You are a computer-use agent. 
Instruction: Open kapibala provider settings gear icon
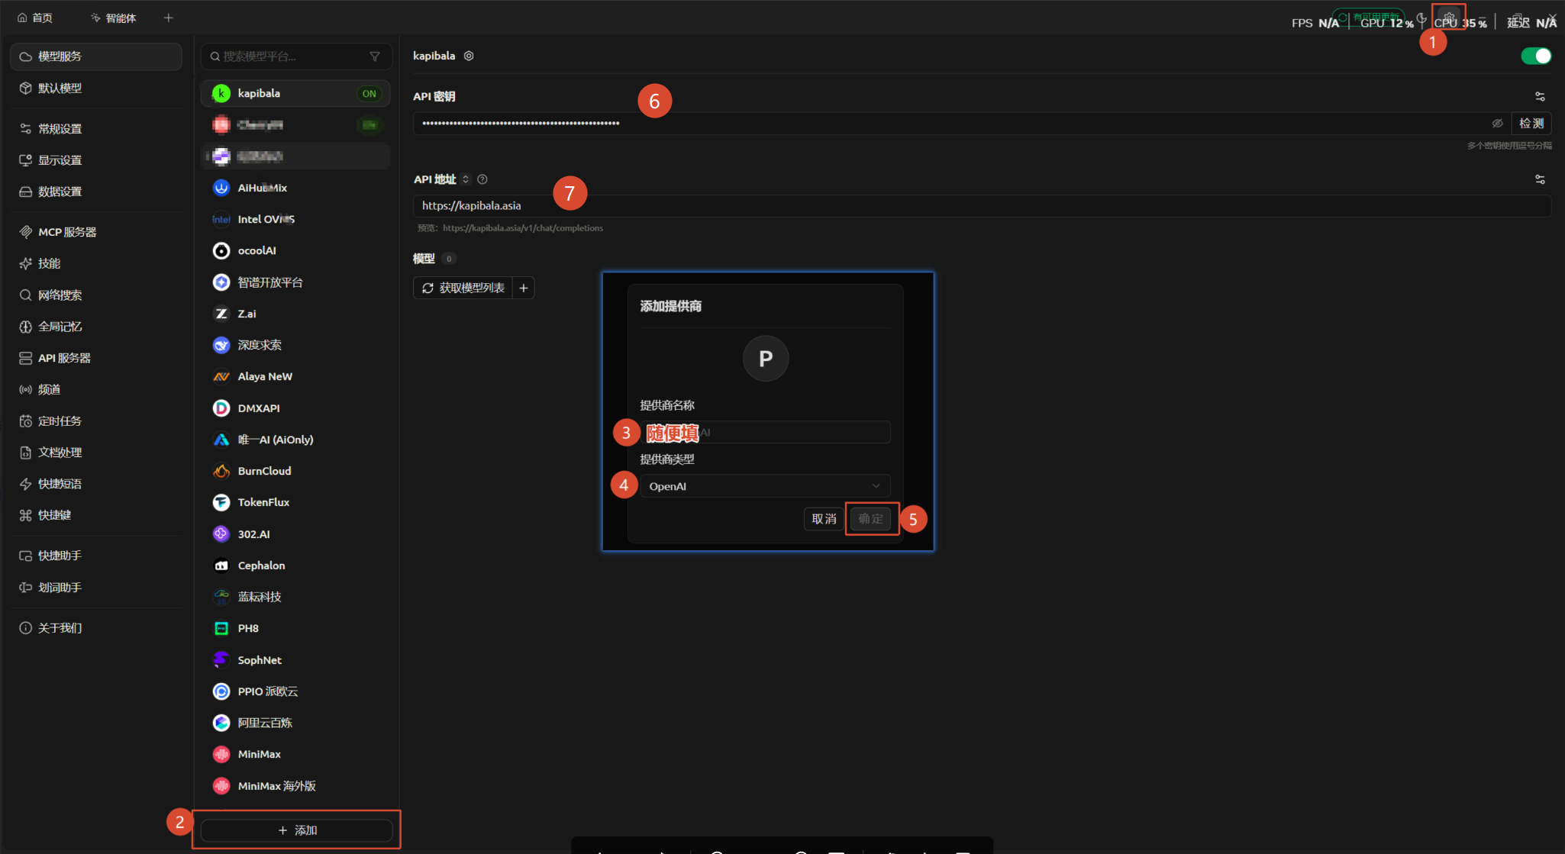(x=469, y=56)
